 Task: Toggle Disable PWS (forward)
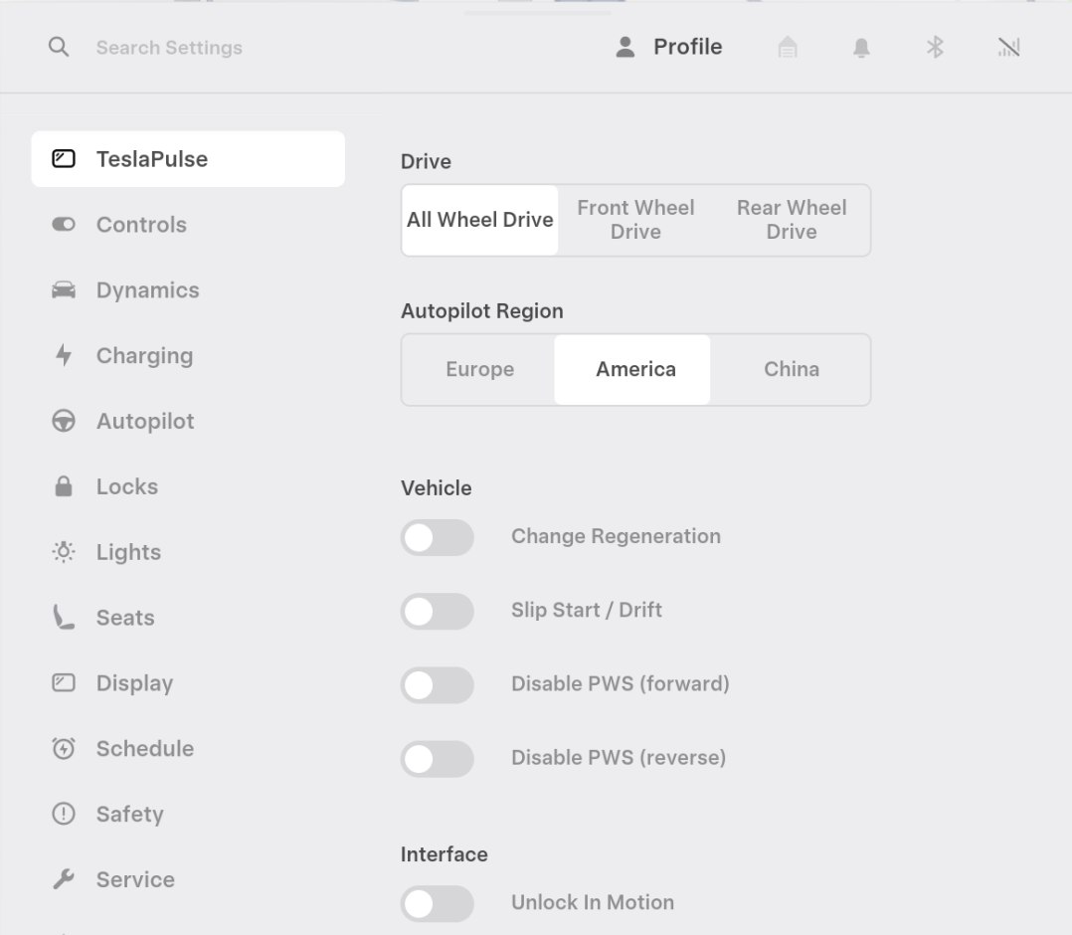click(437, 684)
